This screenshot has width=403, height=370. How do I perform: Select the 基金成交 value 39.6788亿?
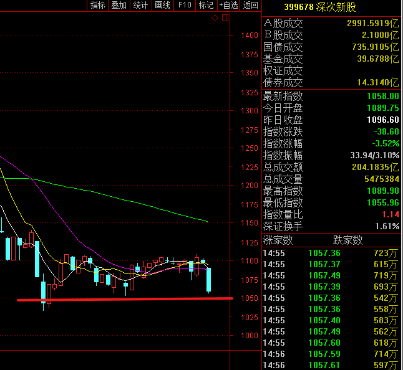[378, 59]
